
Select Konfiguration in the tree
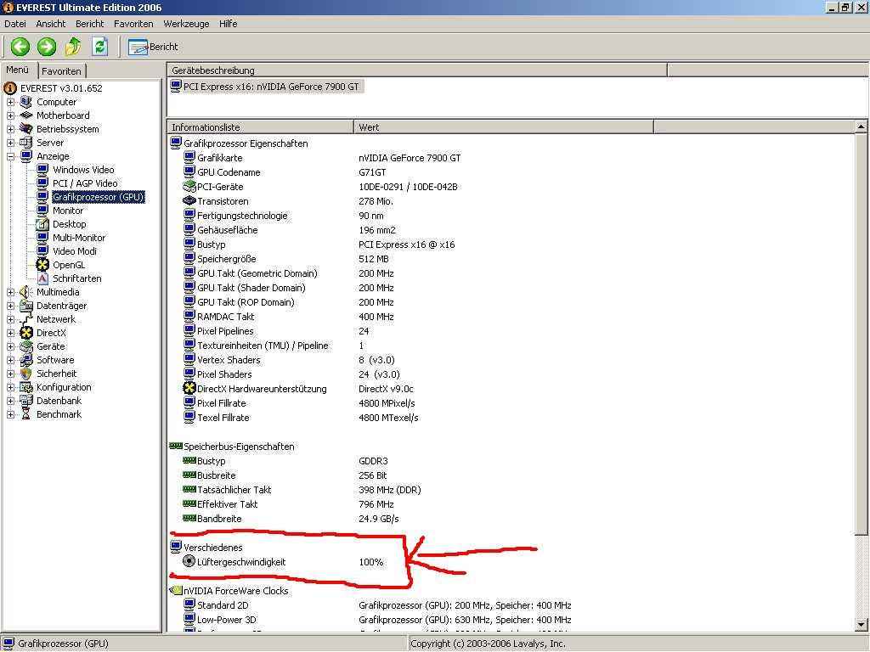pyautogui.click(x=64, y=387)
